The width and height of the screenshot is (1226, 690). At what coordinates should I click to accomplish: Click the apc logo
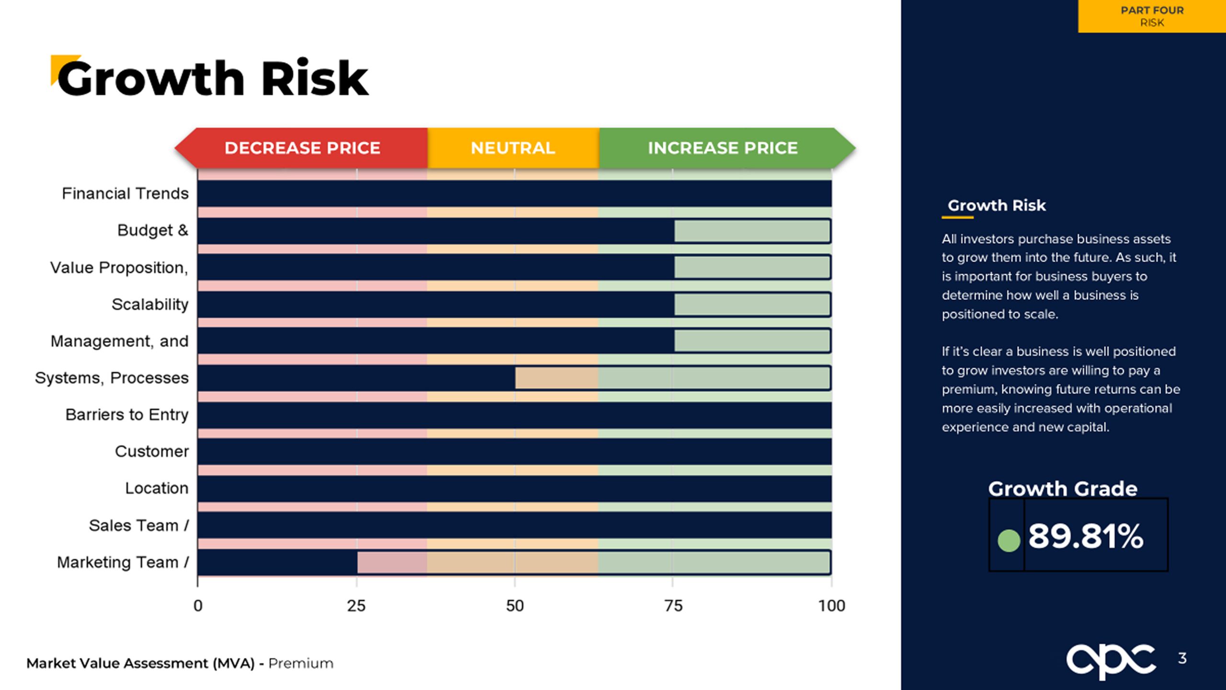coord(1111,661)
